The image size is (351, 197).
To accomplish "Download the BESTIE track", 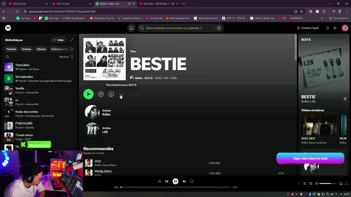I will tap(111, 94).
